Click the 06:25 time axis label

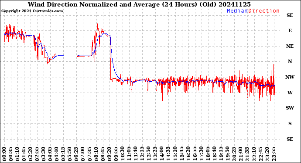pyautogui.click(x=76, y=154)
